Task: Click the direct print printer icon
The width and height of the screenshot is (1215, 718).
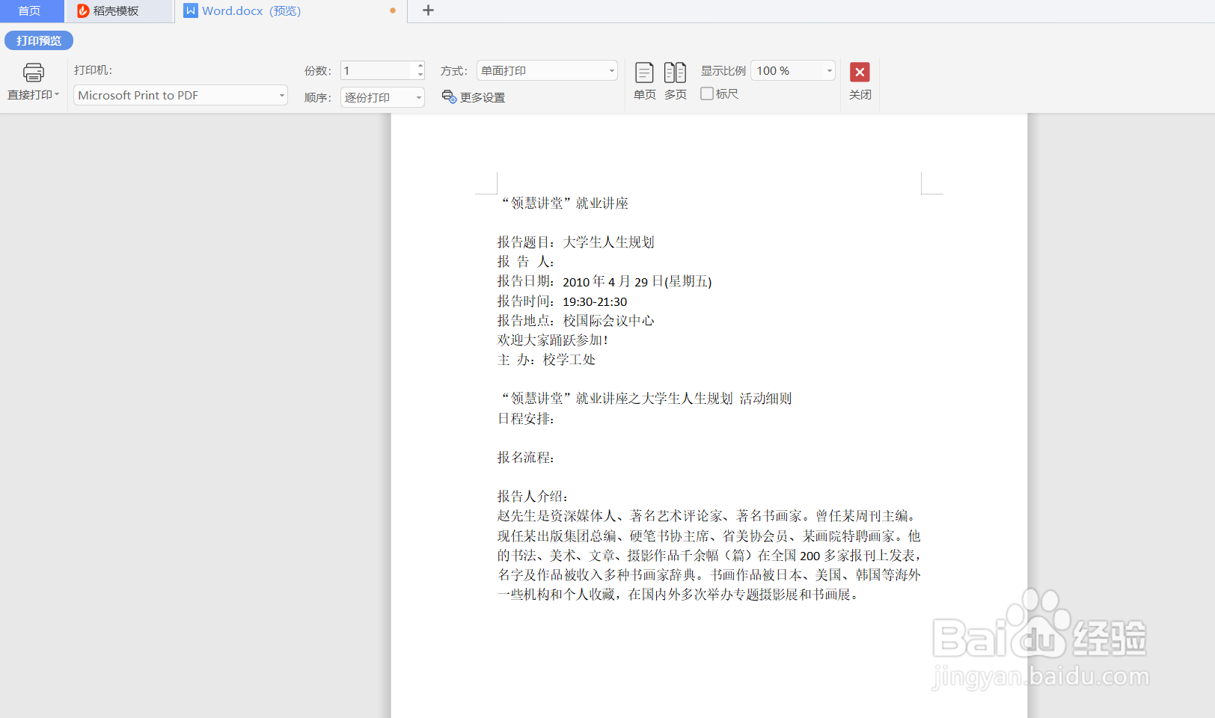Action: tap(34, 73)
